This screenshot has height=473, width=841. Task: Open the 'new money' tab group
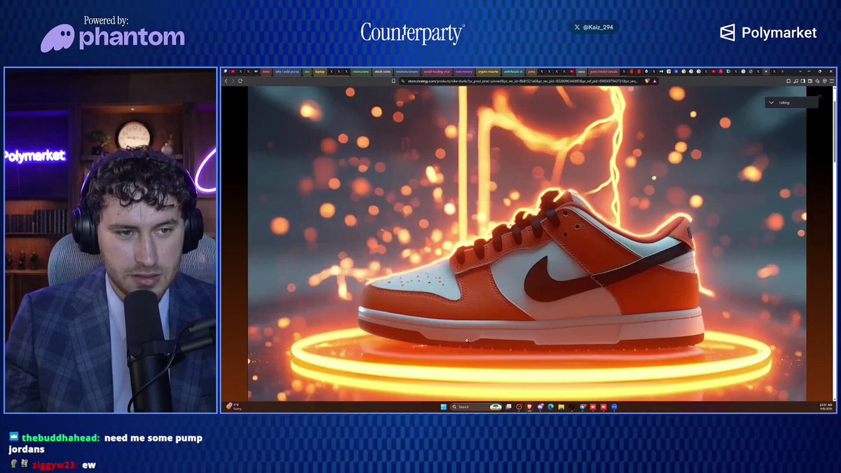(464, 71)
